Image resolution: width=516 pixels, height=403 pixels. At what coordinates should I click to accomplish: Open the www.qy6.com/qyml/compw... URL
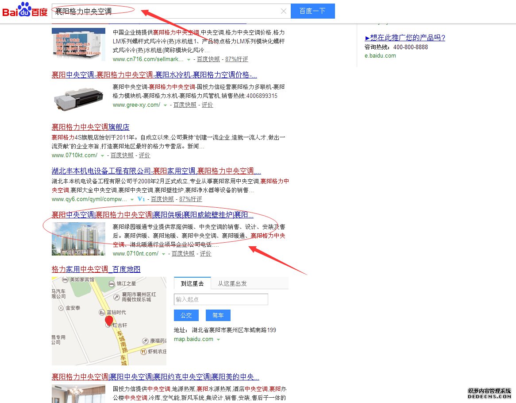pyautogui.click(x=89, y=199)
